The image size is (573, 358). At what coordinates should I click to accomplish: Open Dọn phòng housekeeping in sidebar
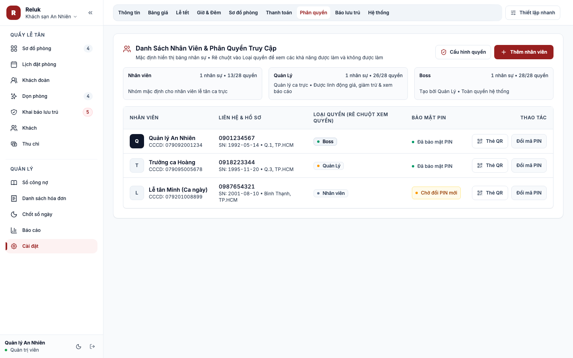(x=51, y=96)
